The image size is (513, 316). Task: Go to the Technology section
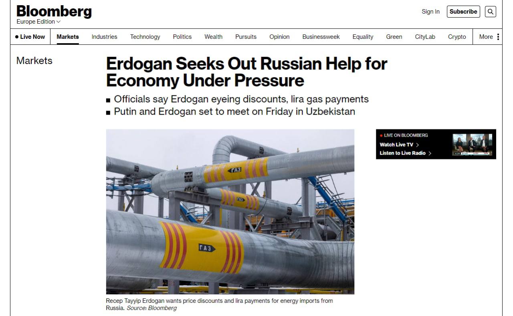pos(145,37)
